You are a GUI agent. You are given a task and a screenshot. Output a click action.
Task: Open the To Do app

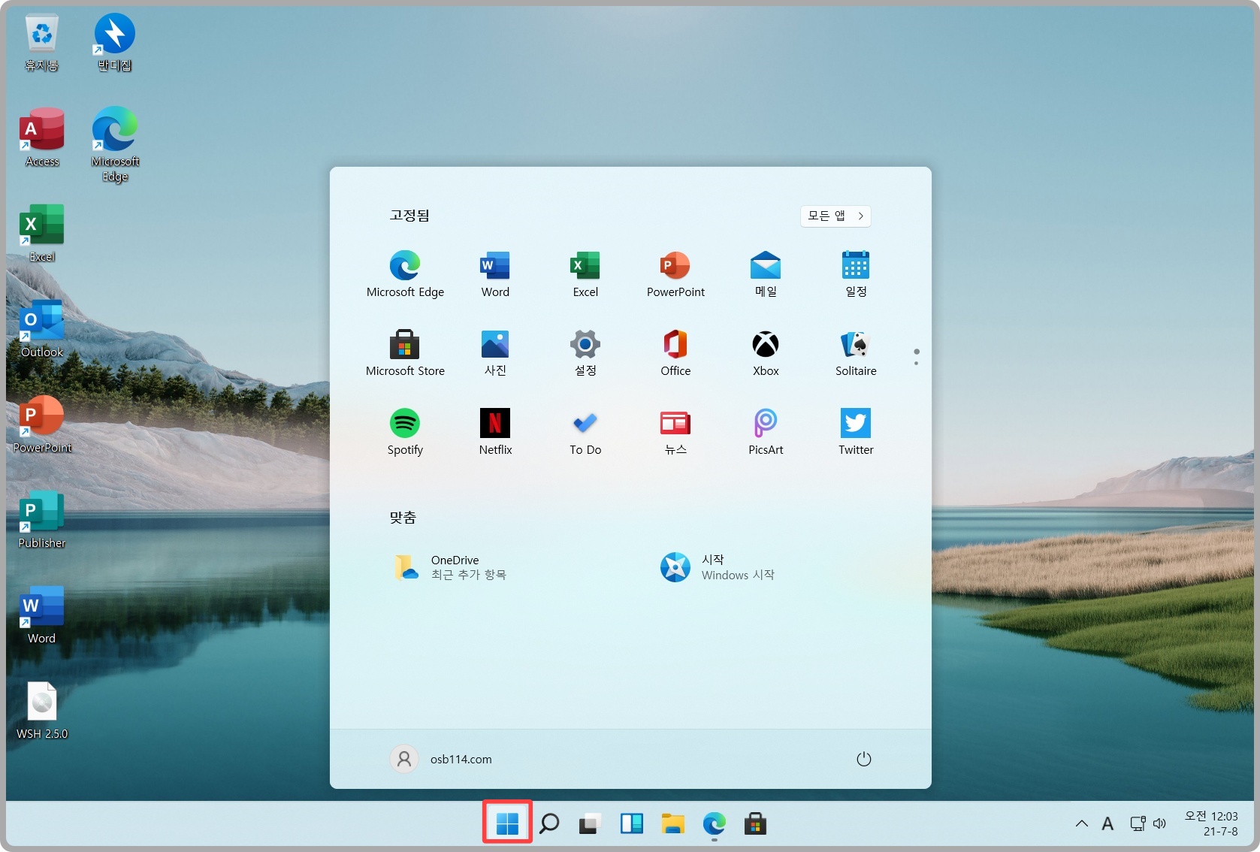(x=585, y=432)
